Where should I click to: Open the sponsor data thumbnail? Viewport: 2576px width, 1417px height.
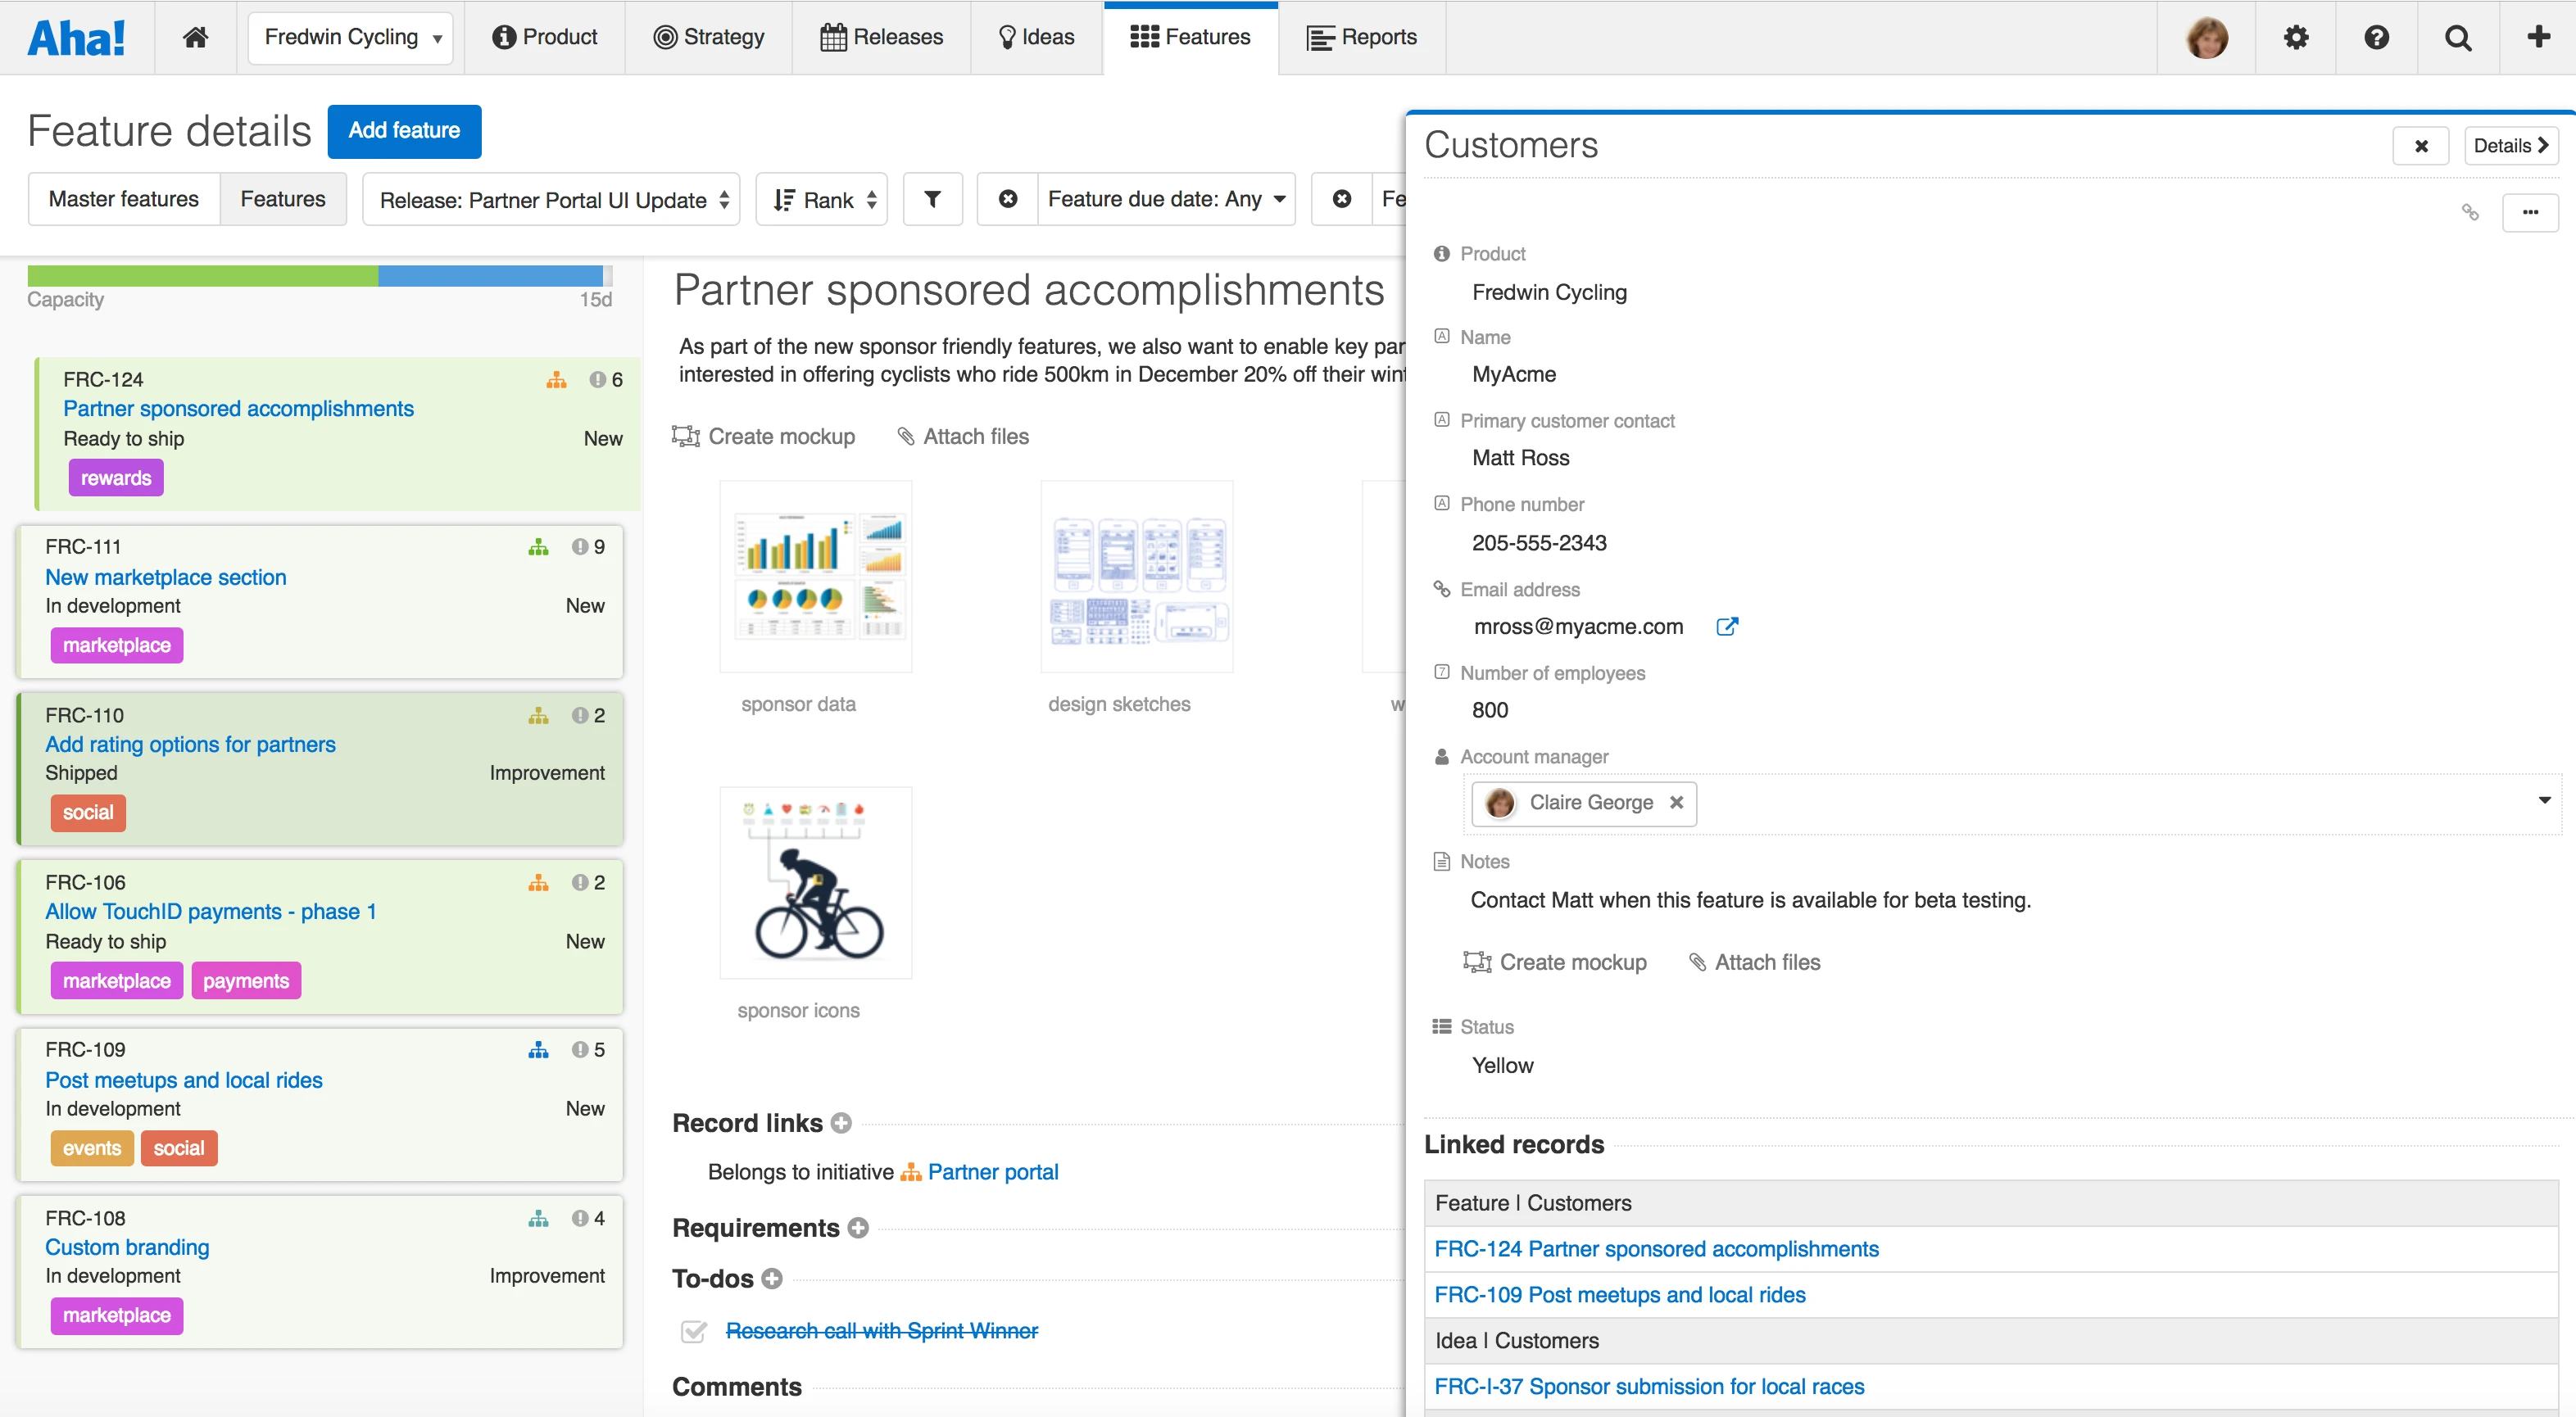(815, 576)
